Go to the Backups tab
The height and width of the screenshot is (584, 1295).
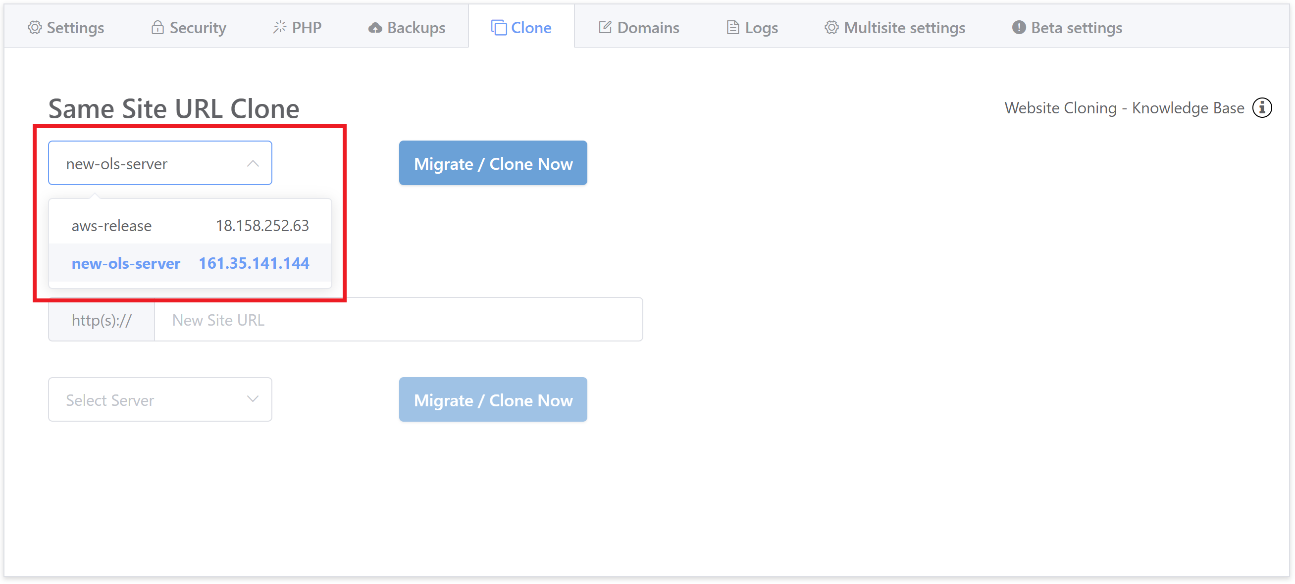[x=407, y=28]
